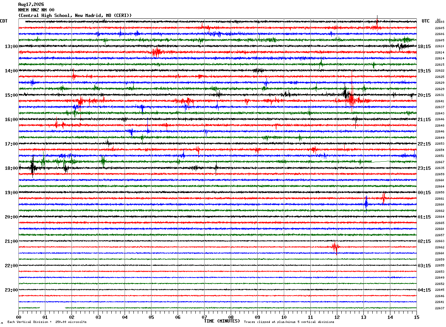Click the 13:00 CDT hour label
Screen dimensions: 446x327
11,47
